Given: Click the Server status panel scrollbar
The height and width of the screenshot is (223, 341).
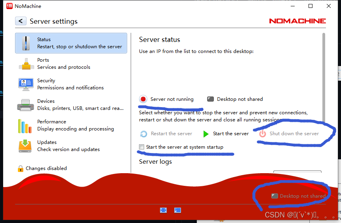Looking at the screenshot, I should click(x=324, y=78).
